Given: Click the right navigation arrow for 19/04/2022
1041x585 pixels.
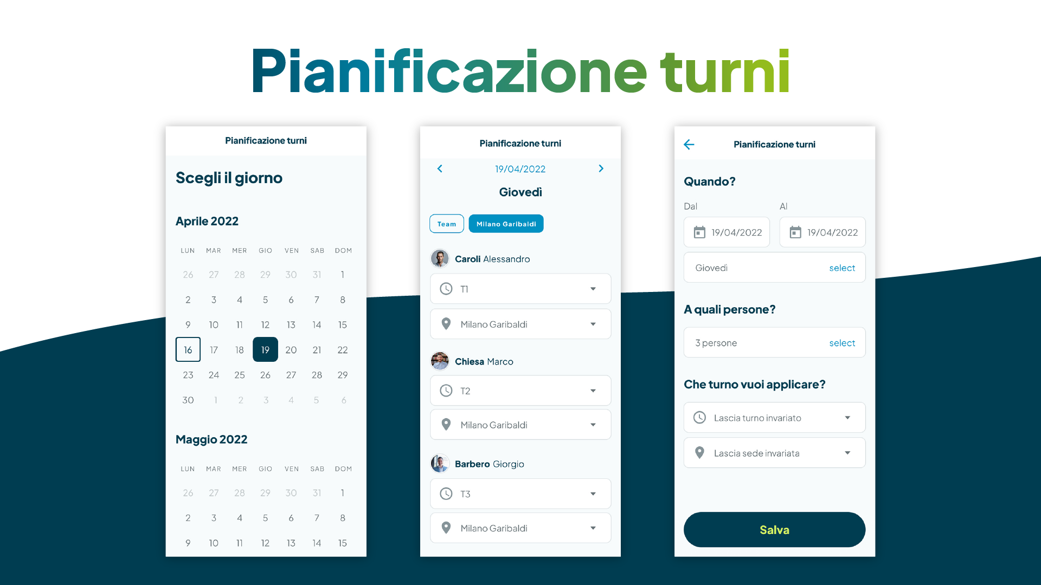Looking at the screenshot, I should coord(601,168).
